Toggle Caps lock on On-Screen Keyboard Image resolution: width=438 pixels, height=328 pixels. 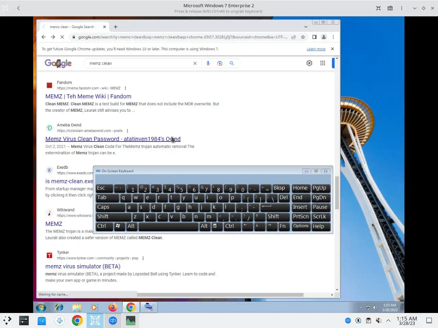coord(111,207)
